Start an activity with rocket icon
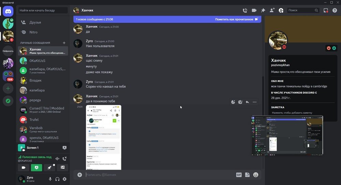The image size is (341, 185). coord(49,167)
